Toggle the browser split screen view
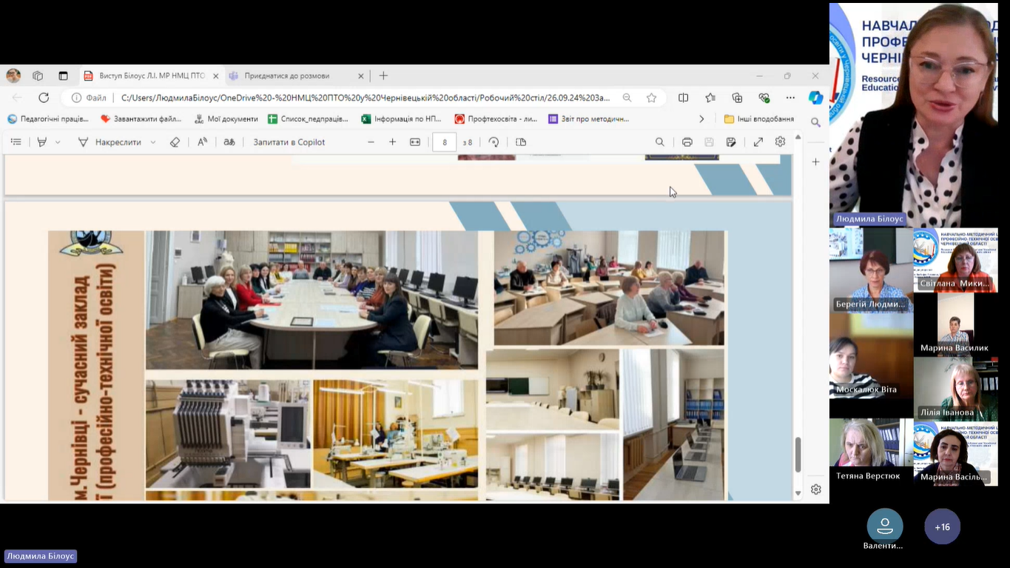 point(683,98)
